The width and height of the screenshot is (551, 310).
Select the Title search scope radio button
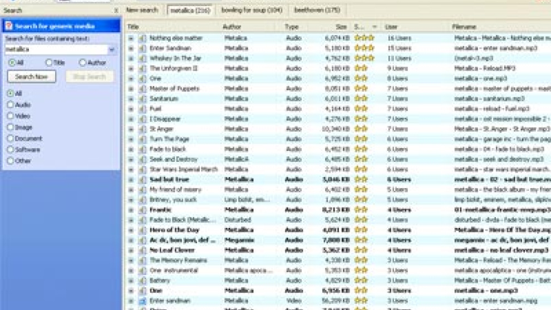click(49, 63)
